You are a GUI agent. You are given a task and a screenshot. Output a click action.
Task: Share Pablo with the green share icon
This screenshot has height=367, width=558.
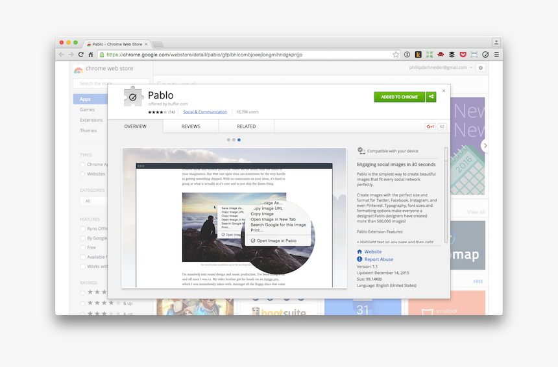coord(431,97)
